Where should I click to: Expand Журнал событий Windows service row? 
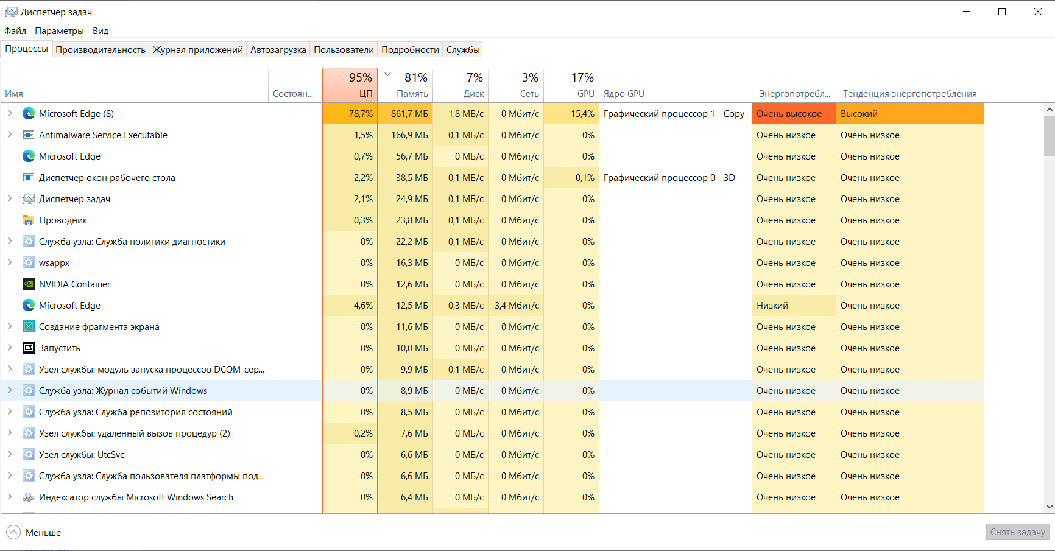click(10, 390)
